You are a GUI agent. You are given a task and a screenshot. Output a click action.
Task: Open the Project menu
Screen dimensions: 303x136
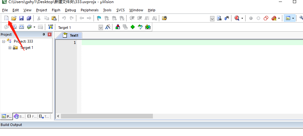[x=41, y=10]
